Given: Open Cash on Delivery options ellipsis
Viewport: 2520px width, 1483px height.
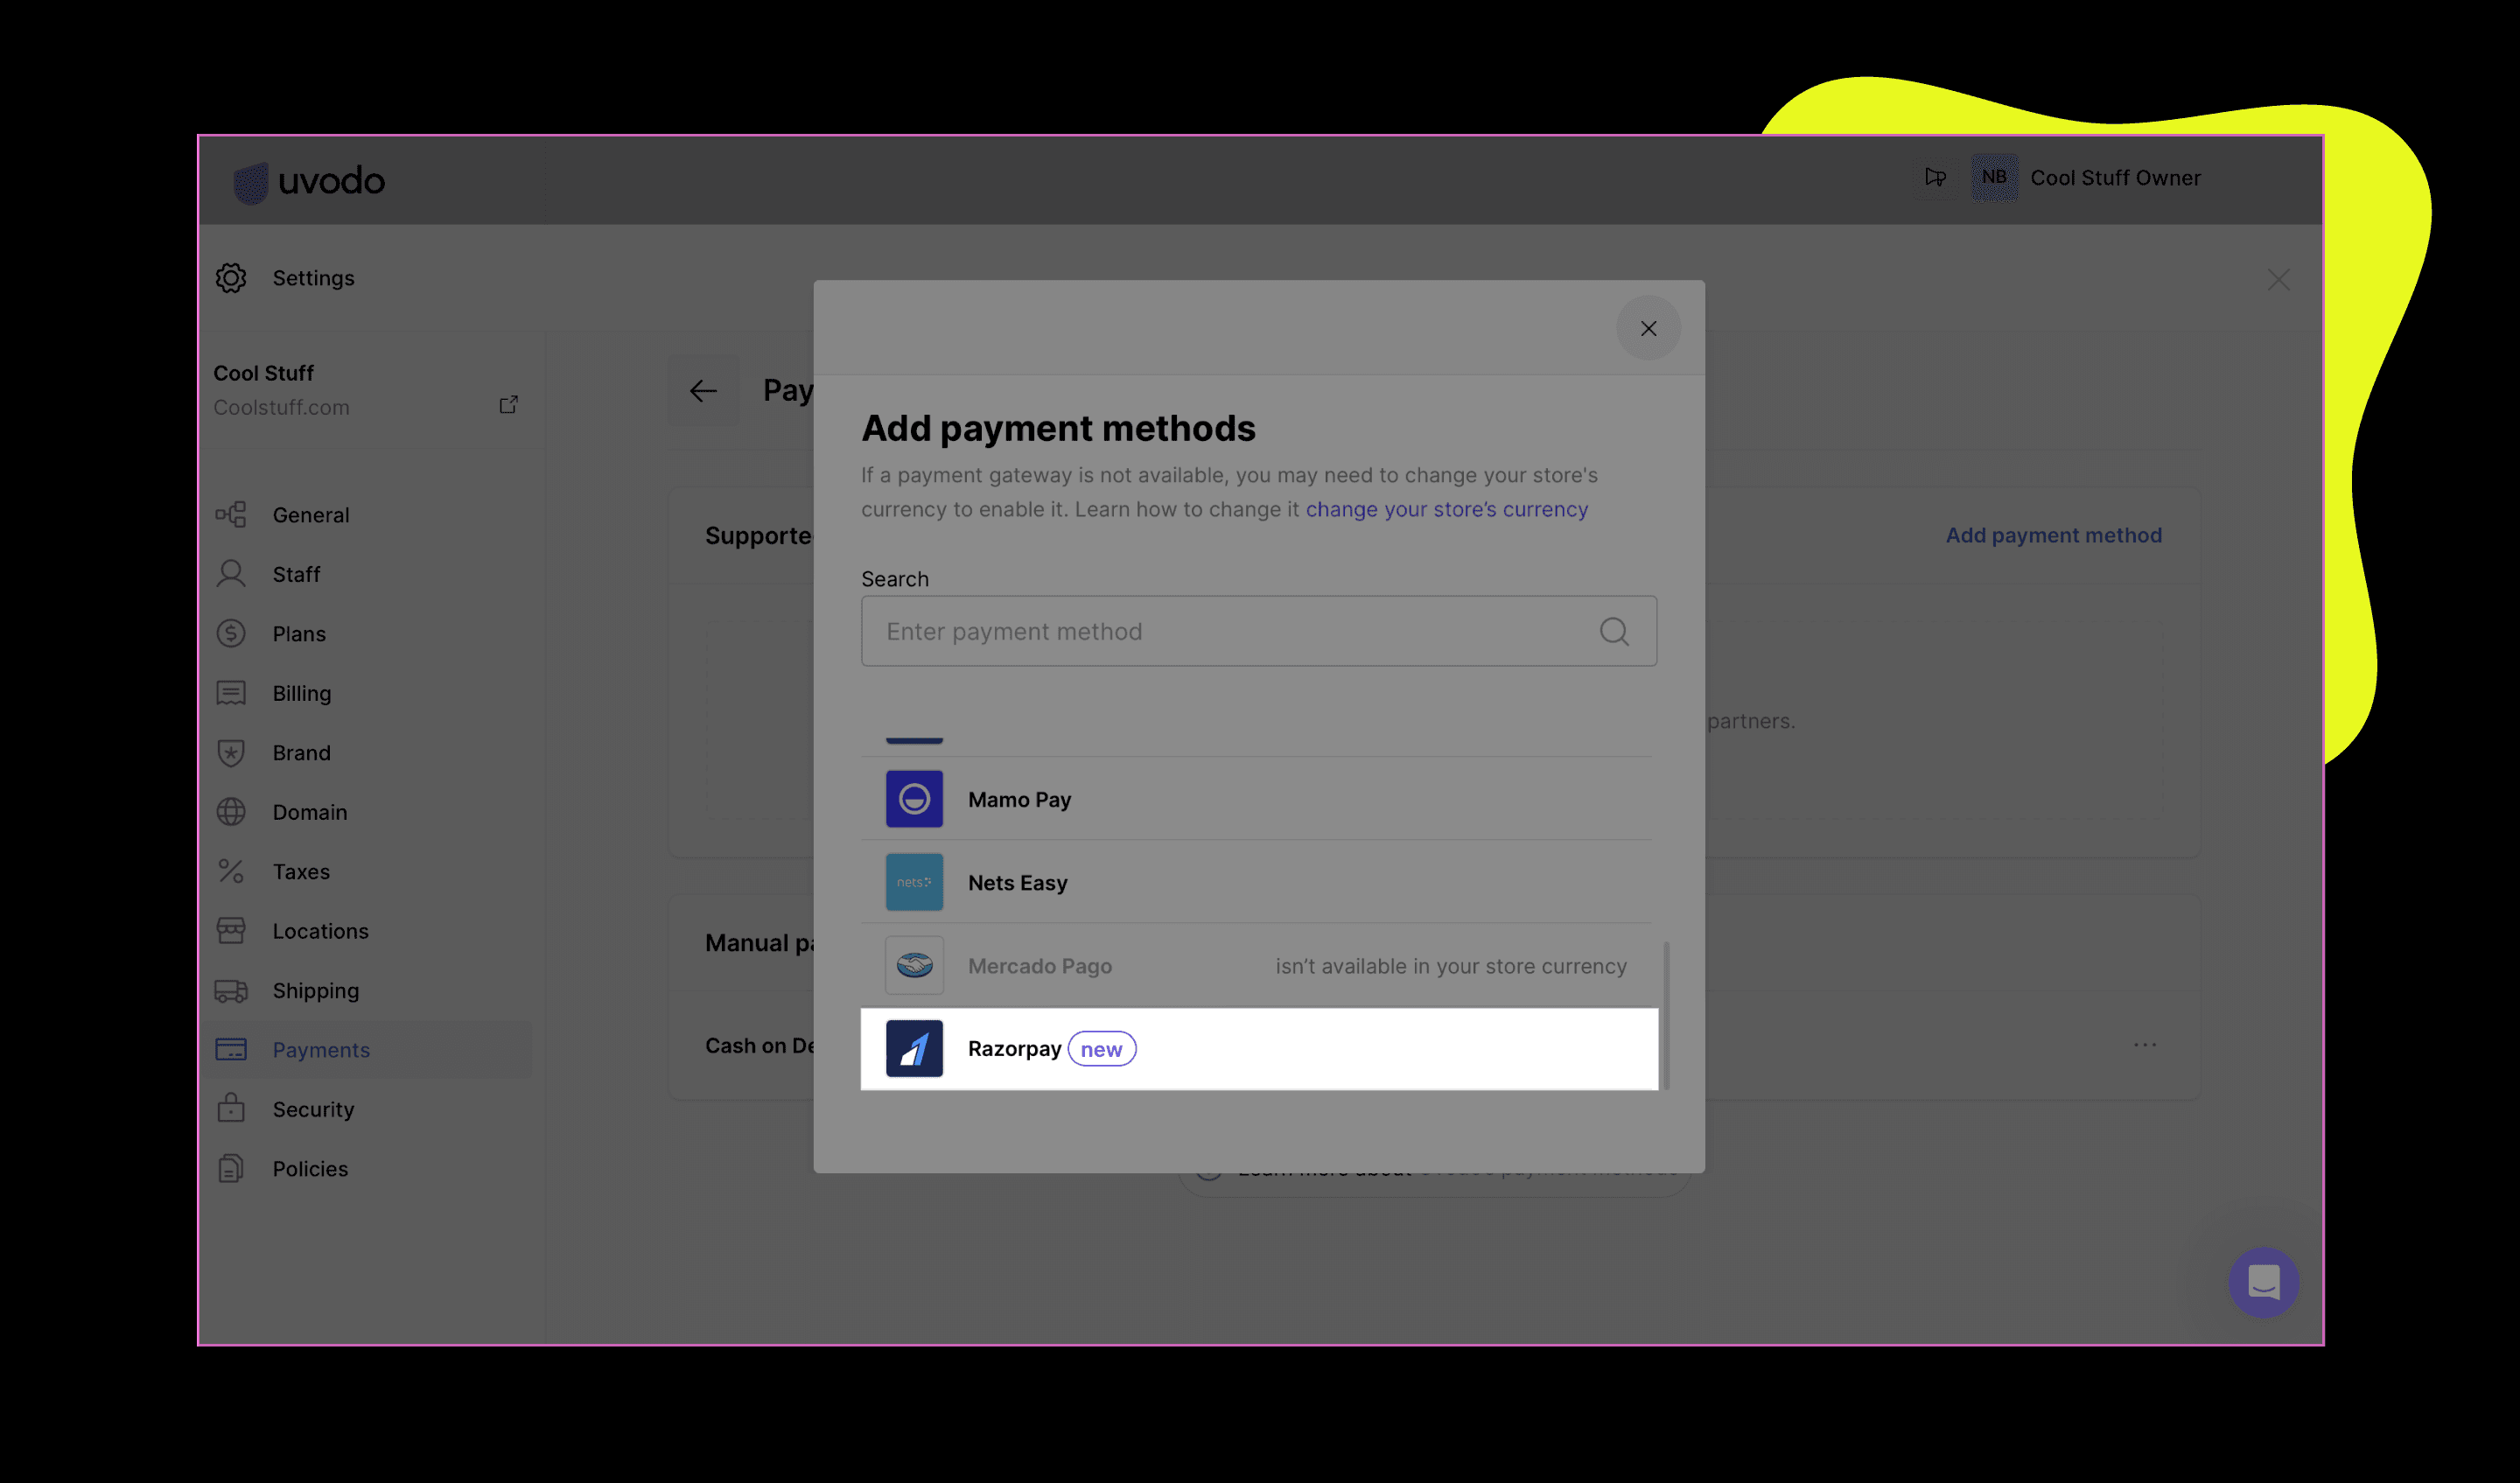Looking at the screenshot, I should tap(2144, 1045).
